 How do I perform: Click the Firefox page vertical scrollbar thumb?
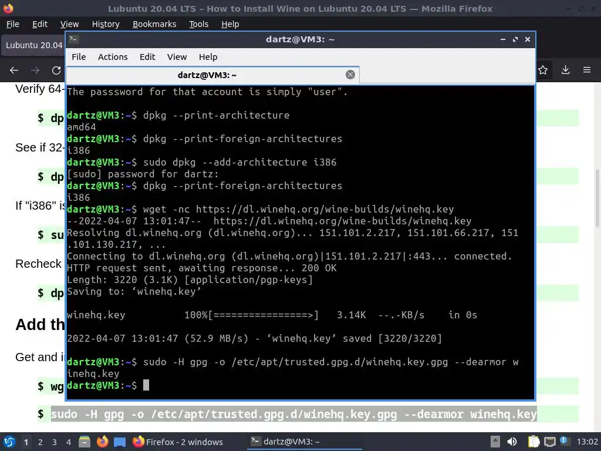pos(597,198)
